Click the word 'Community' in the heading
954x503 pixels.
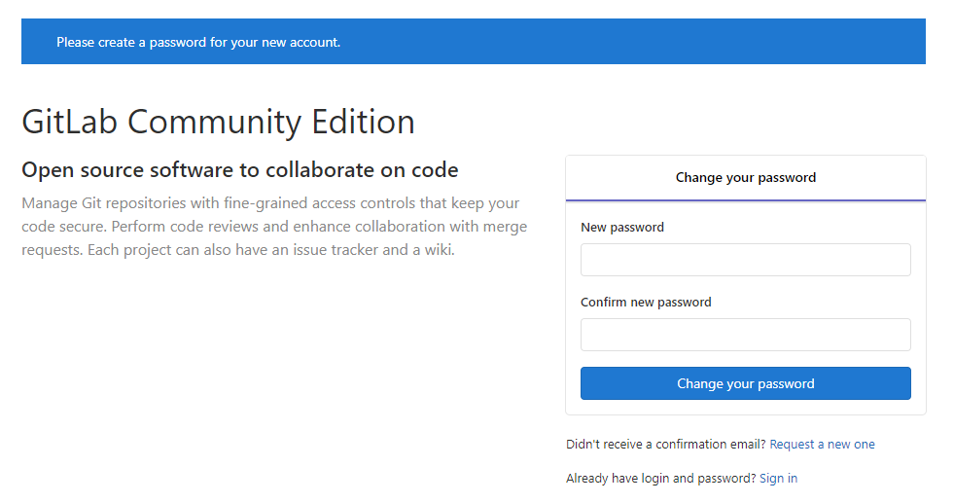coord(214,122)
